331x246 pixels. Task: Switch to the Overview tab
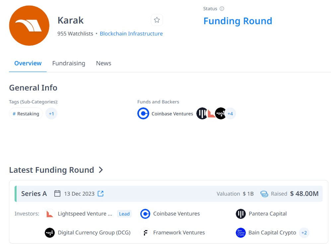pyautogui.click(x=28, y=63)
